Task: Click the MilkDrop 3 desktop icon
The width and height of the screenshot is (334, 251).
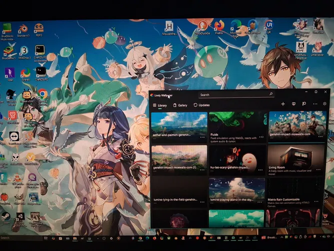Action: [x=24, y=53]
